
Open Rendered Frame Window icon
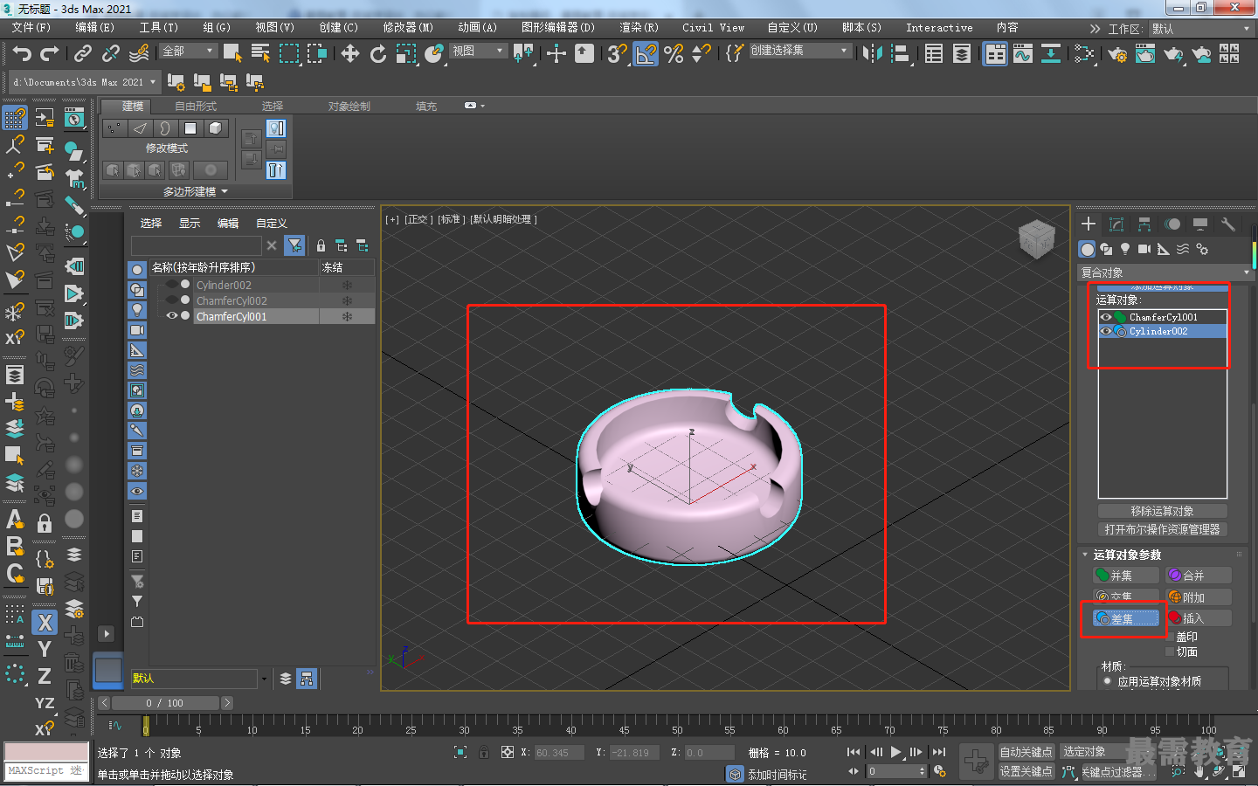coord(1145,54)
